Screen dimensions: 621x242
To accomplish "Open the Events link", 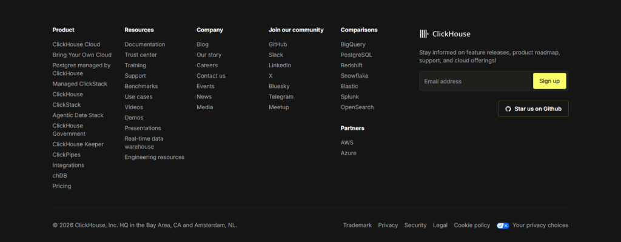I will pos(206,86).
